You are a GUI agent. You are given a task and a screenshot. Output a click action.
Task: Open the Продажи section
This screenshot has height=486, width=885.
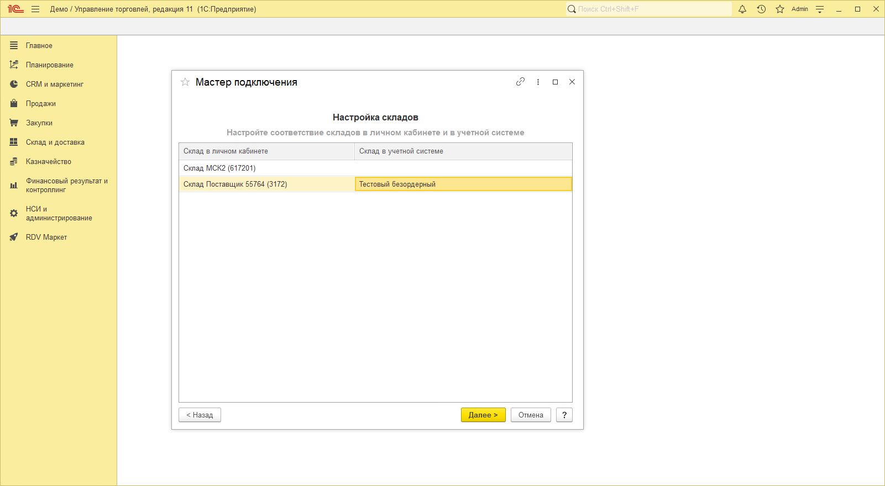[x=41, y=103]
